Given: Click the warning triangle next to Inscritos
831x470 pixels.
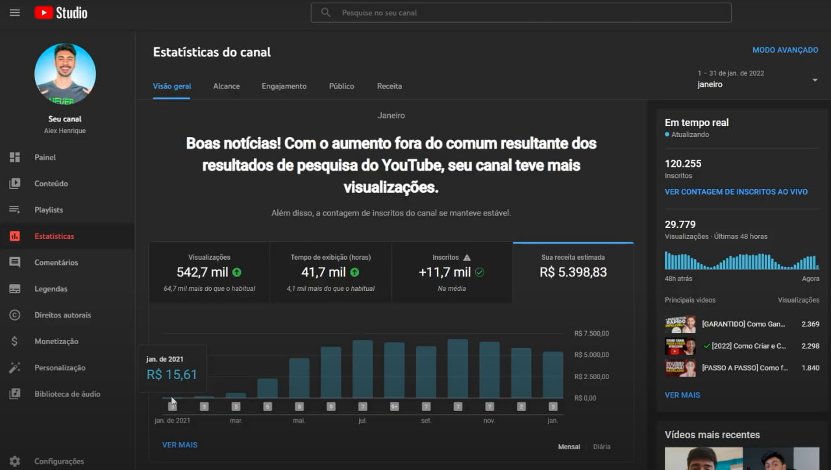Looking at the screenshot, I should click(x=467, y=257).
